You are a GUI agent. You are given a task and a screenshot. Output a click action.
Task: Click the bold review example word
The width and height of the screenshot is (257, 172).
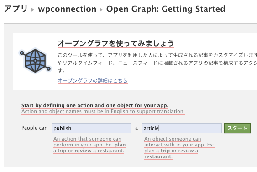[83, 151]
